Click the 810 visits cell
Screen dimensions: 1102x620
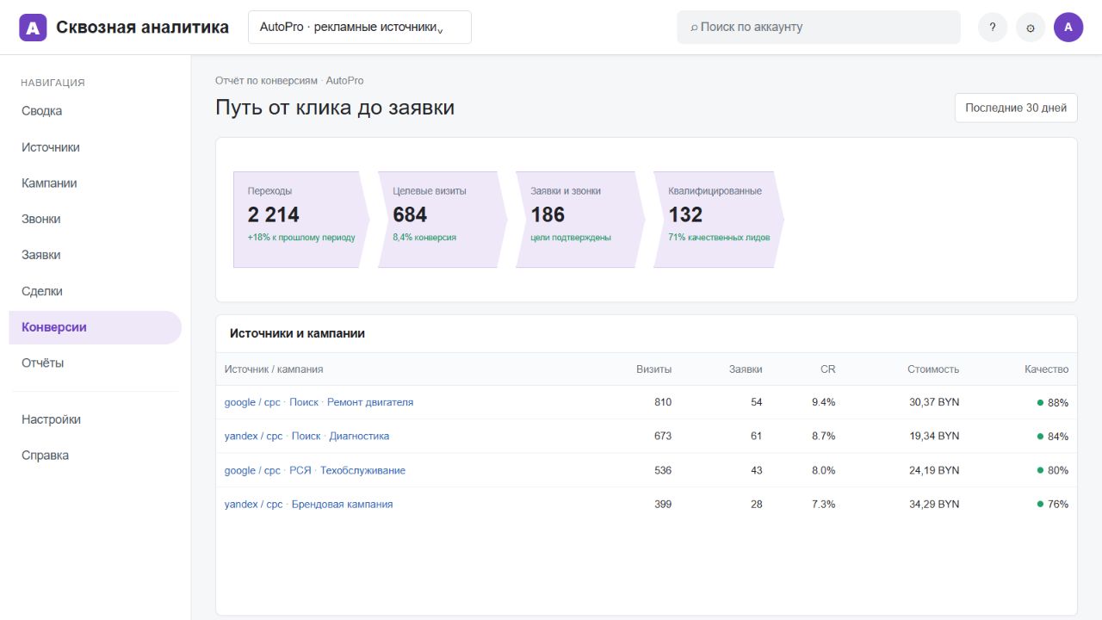click(663, 402)
